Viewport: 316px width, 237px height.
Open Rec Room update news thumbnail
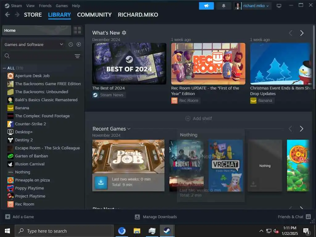click(x=208, y=64)
